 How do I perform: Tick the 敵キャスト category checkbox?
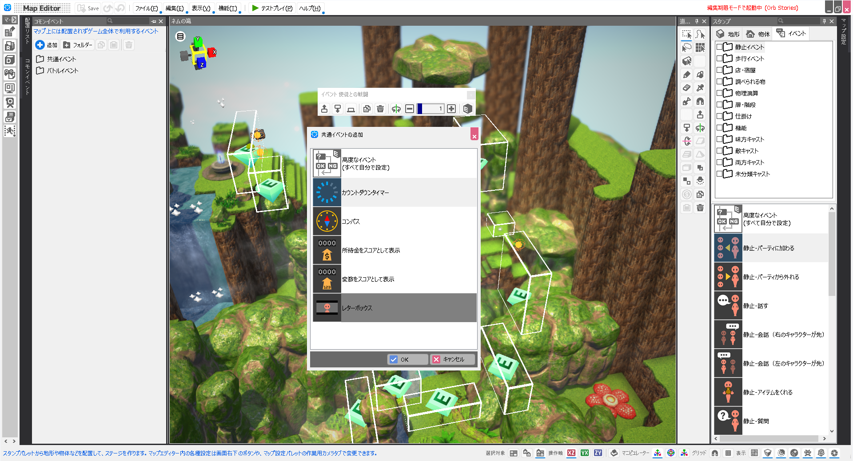pos(719,151)
